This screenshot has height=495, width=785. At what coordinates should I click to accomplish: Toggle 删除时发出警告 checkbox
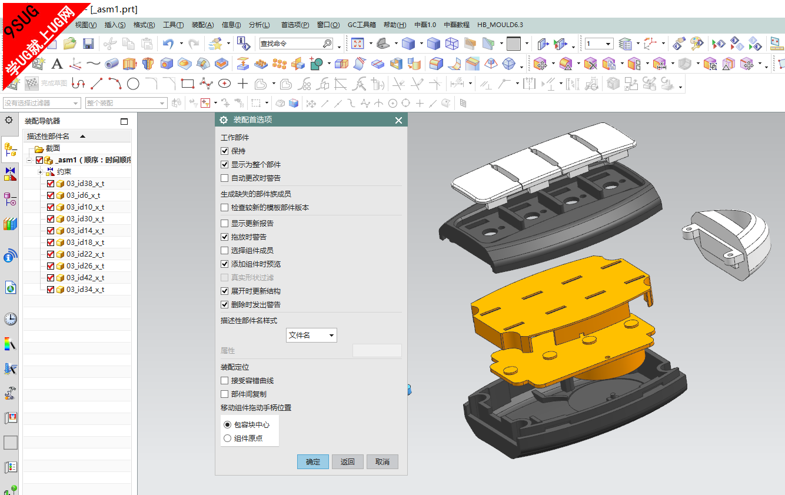pos(224,305)
